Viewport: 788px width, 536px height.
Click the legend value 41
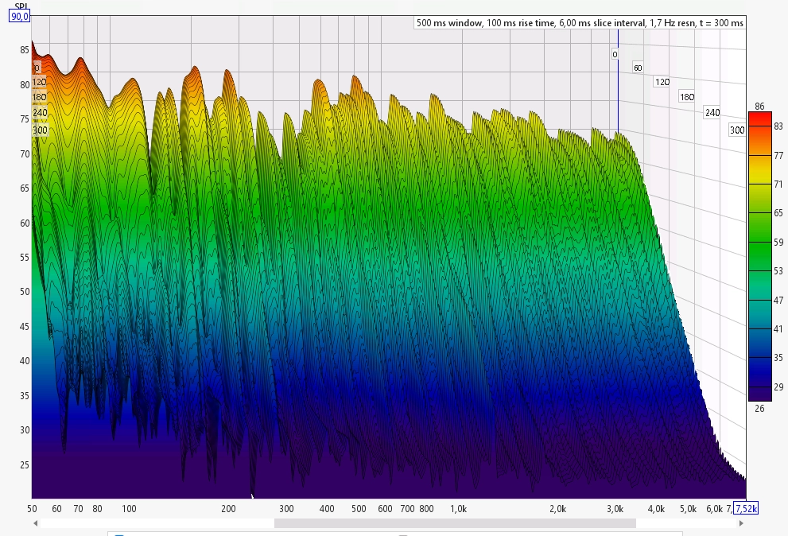click(778, 329)
